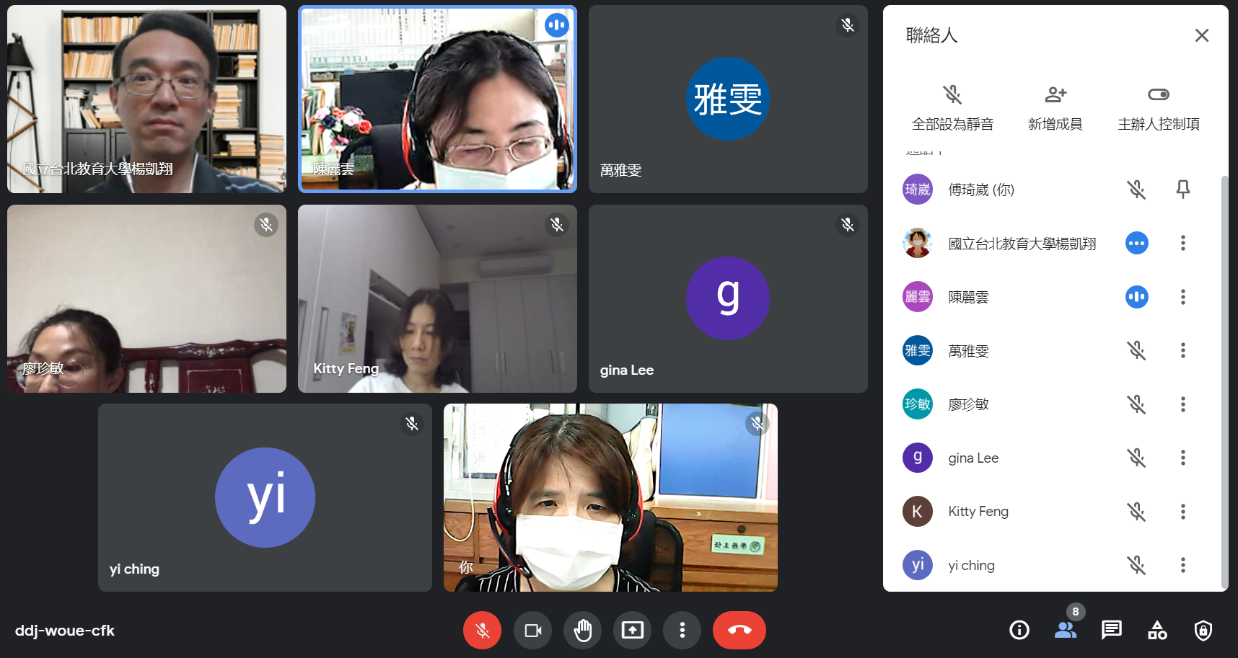
Task: Raise your hand in the meeting
Action: point(582,631)
